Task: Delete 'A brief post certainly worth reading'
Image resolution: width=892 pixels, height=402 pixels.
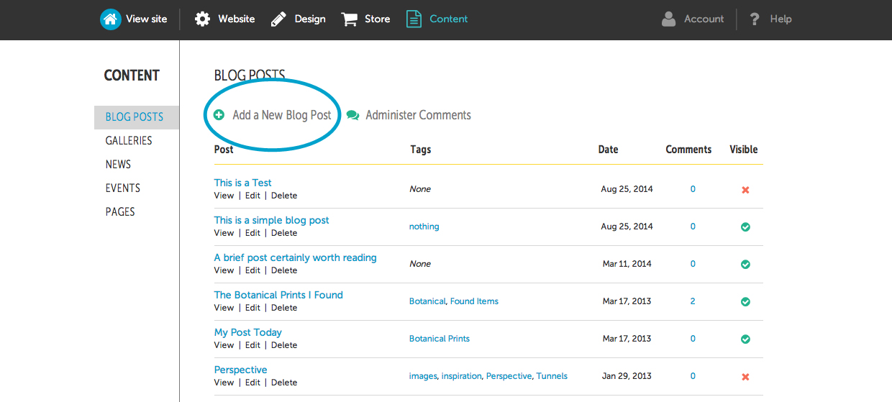Action: pos(284,270)
